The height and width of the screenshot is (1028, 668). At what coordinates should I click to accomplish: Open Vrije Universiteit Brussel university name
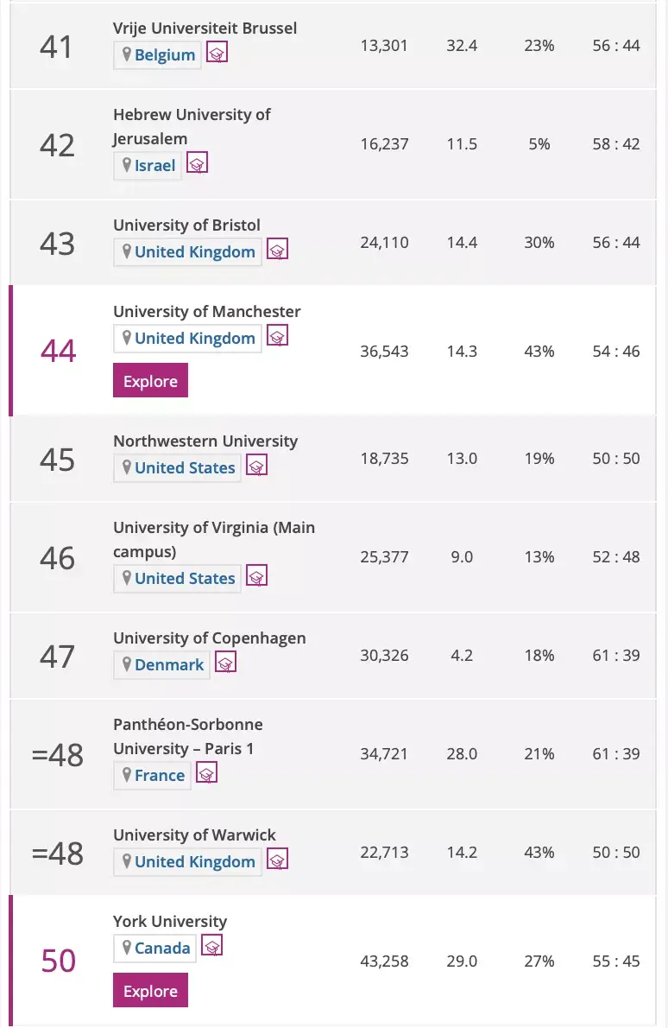point(205,29)
